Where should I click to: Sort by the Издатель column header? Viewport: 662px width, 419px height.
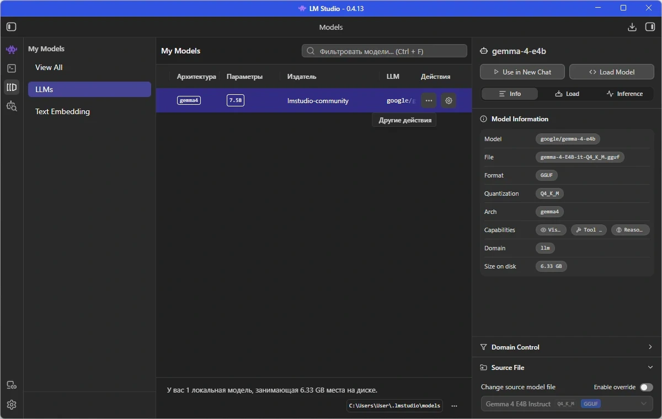pos(302,77)
